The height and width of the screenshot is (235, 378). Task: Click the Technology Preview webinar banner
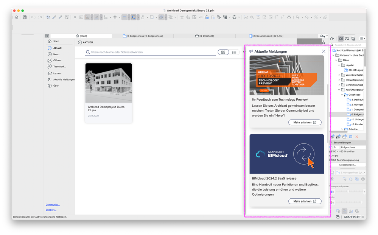[287, 75]
